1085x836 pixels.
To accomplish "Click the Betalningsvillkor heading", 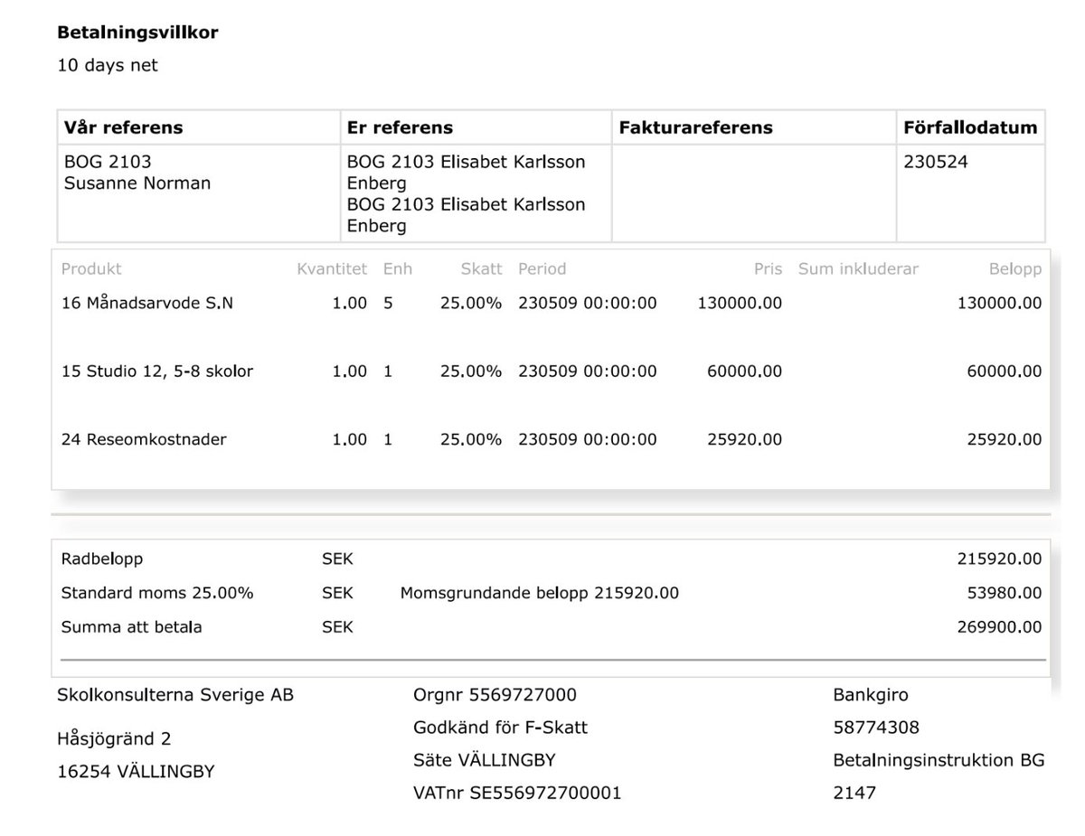I will [x=137, y=33].
